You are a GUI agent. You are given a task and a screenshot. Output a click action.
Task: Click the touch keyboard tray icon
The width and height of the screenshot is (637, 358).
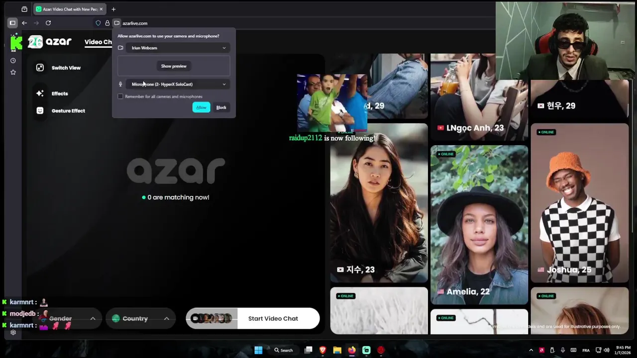(573, 350)
